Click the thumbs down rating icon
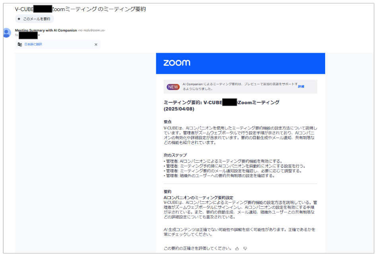378x255 pixels. pos(245,248)
